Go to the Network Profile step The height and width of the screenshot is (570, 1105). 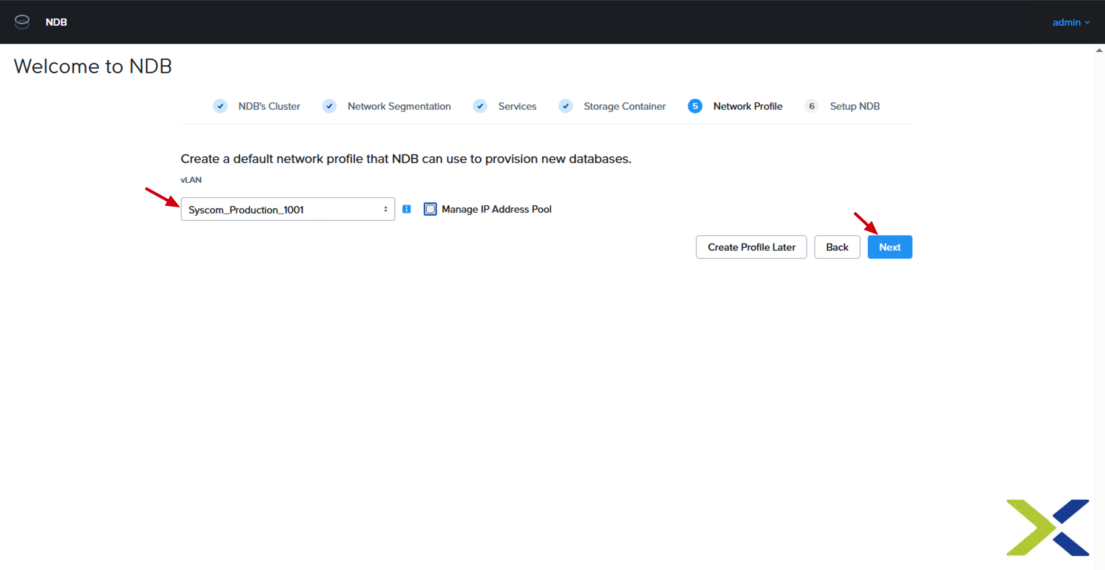[748, 106]
